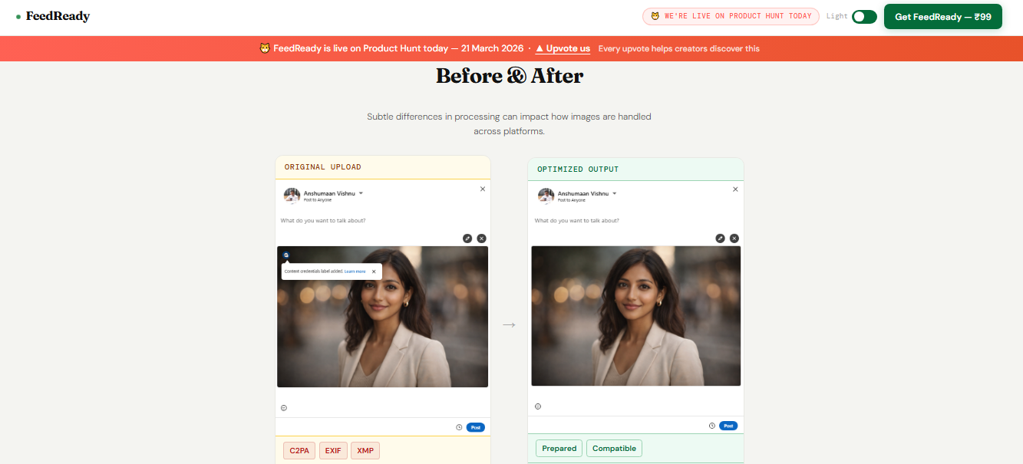Click remove image icon in Original Upload card
Image resolution: width=1023 pixels, height=464 pixels.
click(x=481, y=239)
